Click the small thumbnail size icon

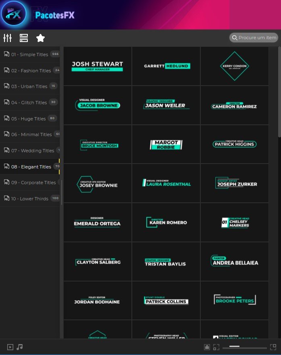pyautogui.click(x=216, y=347)
